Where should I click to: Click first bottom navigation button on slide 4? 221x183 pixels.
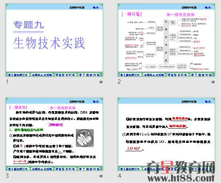point(130,169)
